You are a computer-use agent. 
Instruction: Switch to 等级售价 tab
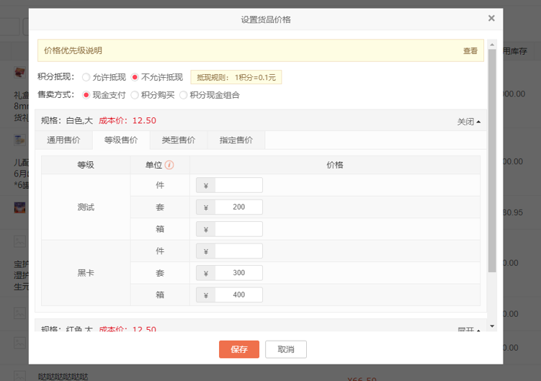(x=121, y=140)
